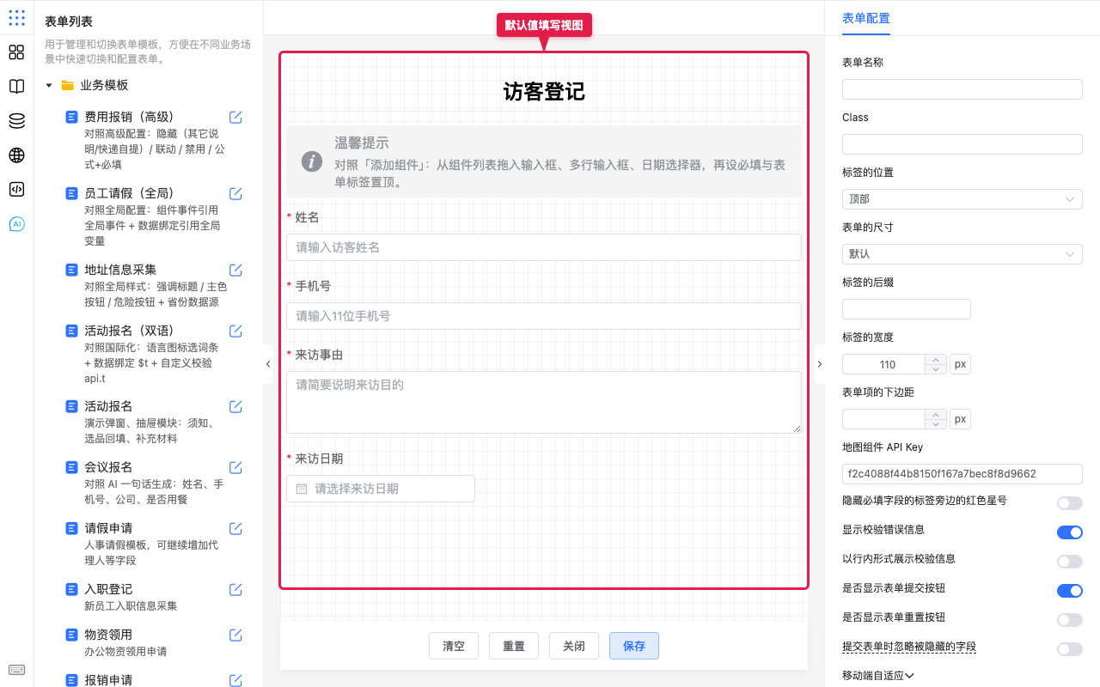
Task: Edit the 员工请假（全局） template
Action: [x=235, y=194]
